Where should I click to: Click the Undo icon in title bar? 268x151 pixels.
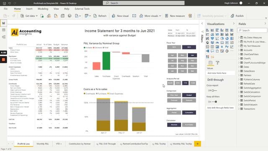10,3
